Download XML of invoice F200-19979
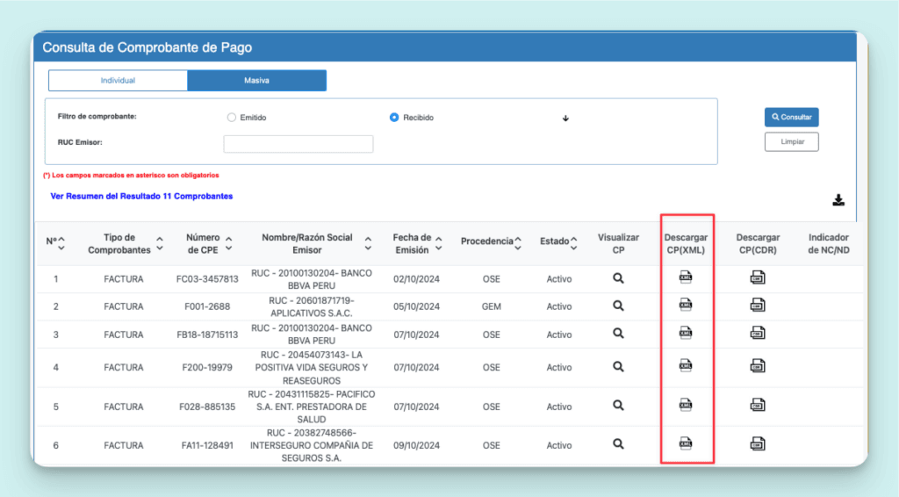The image size is (899, 497). (685, 365)
